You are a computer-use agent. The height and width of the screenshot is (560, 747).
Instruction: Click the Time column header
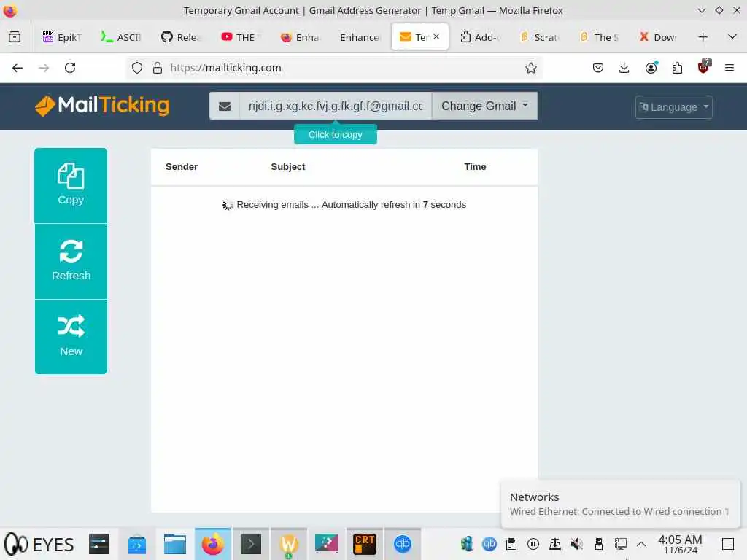point(475,167)
